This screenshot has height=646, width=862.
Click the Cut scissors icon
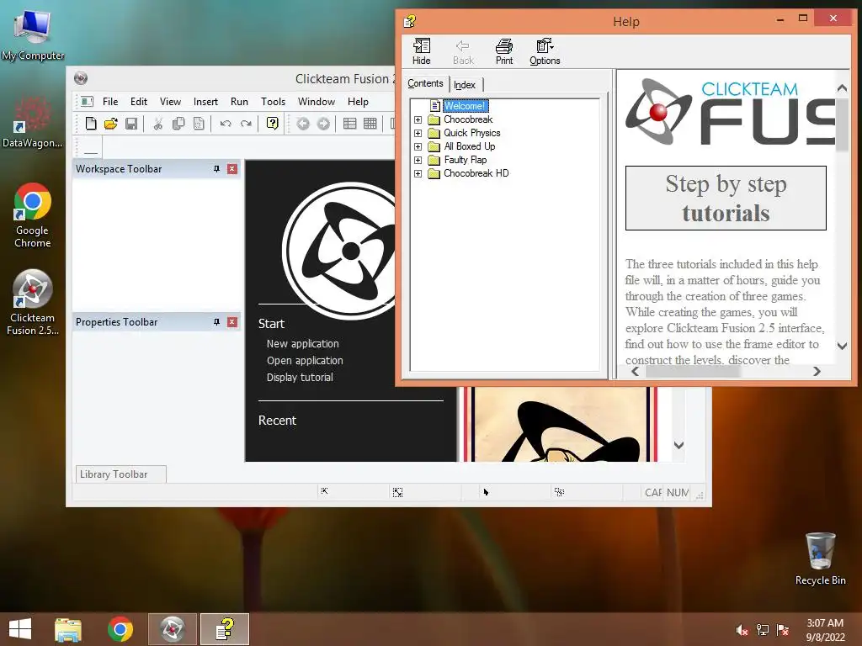click(x=157, y=124)
